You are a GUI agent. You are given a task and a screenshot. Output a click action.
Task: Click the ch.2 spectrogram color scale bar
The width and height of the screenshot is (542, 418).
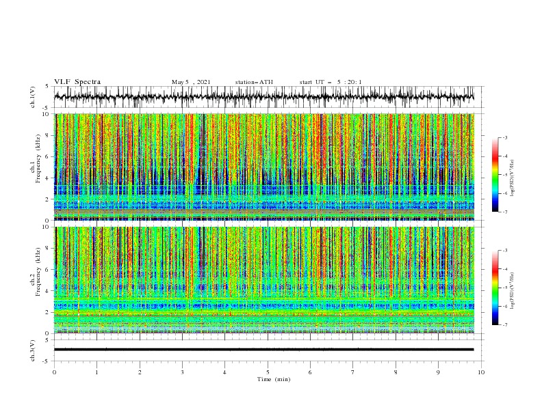point(495,288)
